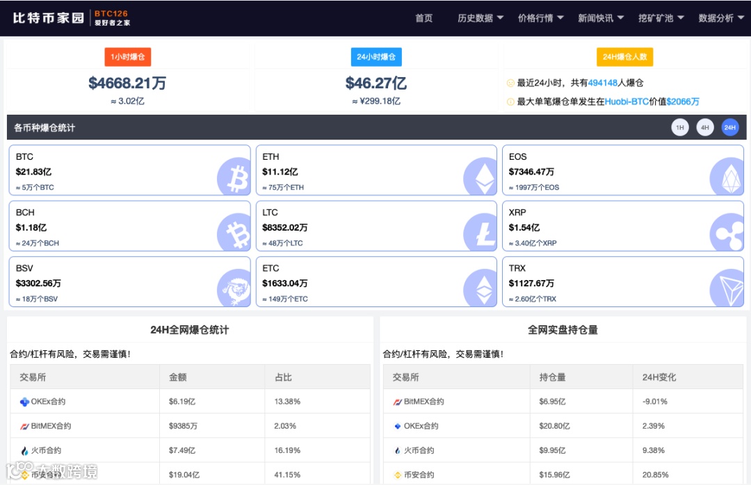This screenshot has width=751, height=485.
Task: Expand the 新闻快讯 dropdown menu
Action: click(x=601, y=18)
